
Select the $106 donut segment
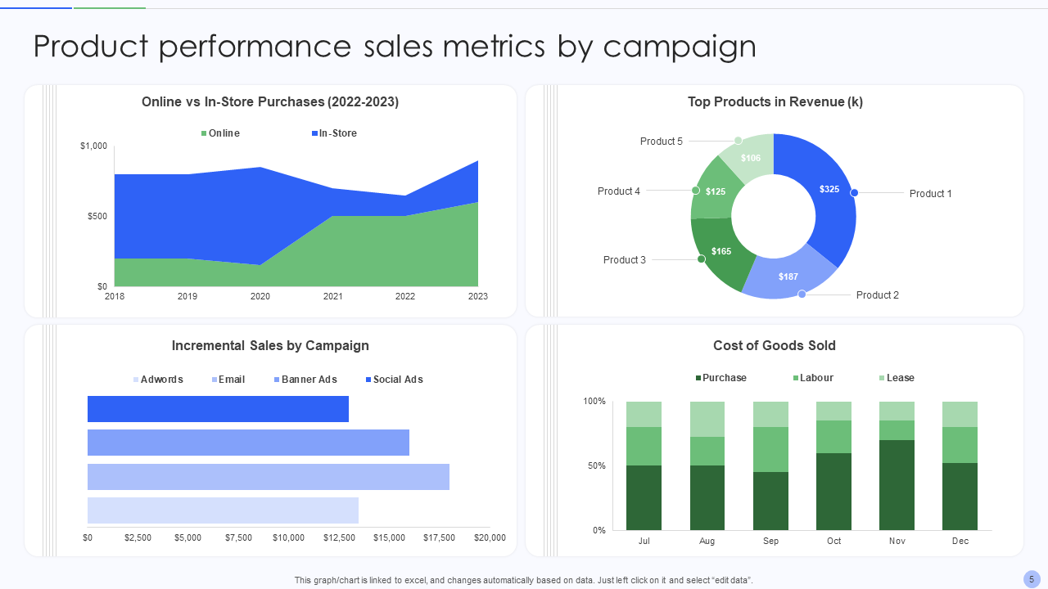750,157
